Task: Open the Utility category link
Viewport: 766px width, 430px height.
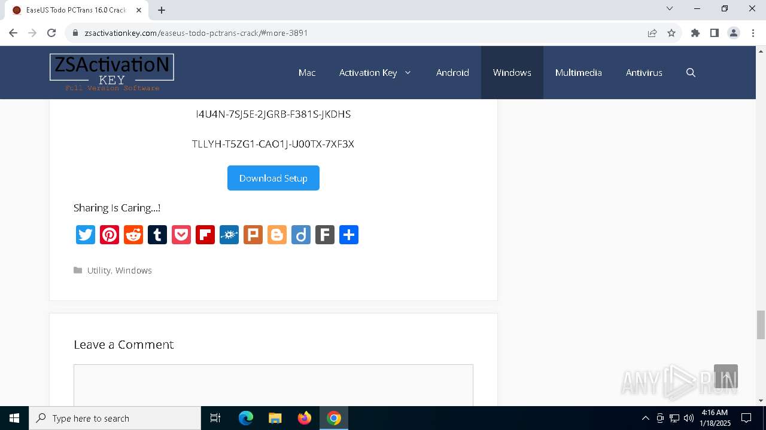Action: click(x=99, y=270)
